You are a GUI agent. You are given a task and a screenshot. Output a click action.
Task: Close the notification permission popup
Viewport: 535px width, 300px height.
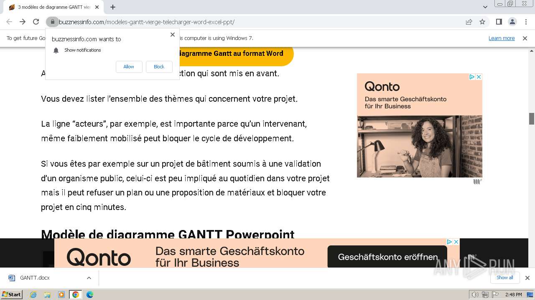[x=172, y=35]
